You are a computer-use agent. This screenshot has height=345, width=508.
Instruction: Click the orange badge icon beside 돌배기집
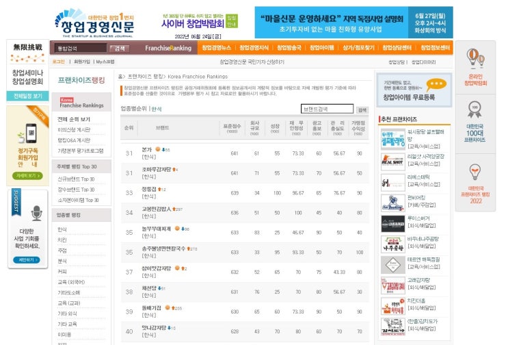(168, 307)
